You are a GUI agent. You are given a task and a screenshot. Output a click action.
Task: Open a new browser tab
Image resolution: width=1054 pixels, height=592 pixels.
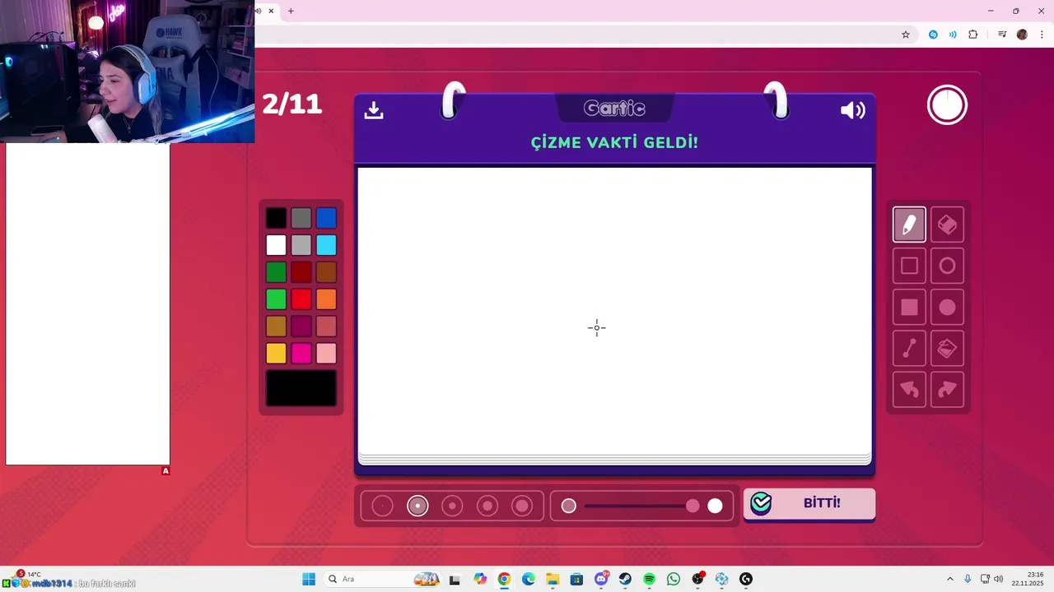[x=291, y=11]
